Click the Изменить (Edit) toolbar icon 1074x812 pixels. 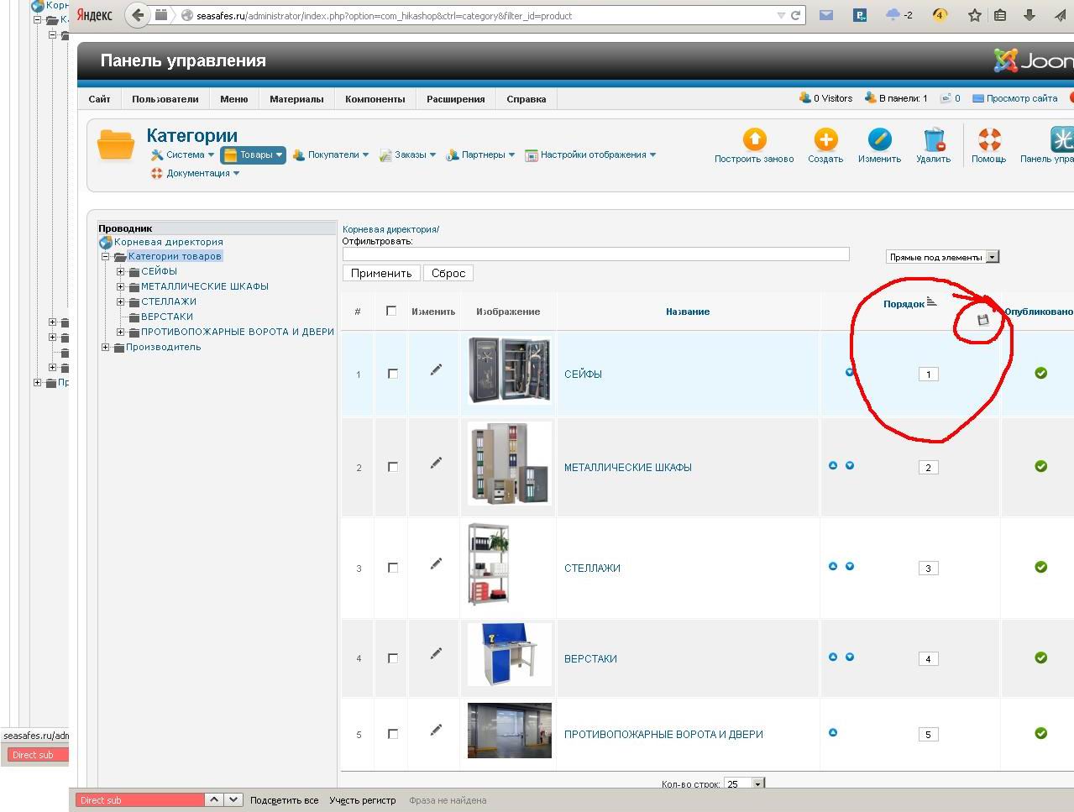879,140
